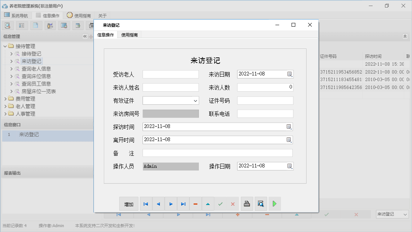The width and height of the screenshot is (412, 232).
Task: Run the query with green play icon
Action: click(274, 204)
